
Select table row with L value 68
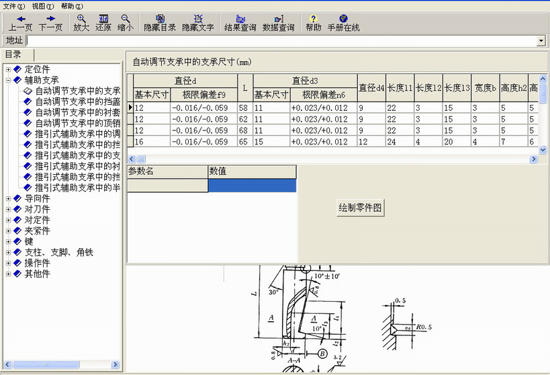tap(333, 130)
